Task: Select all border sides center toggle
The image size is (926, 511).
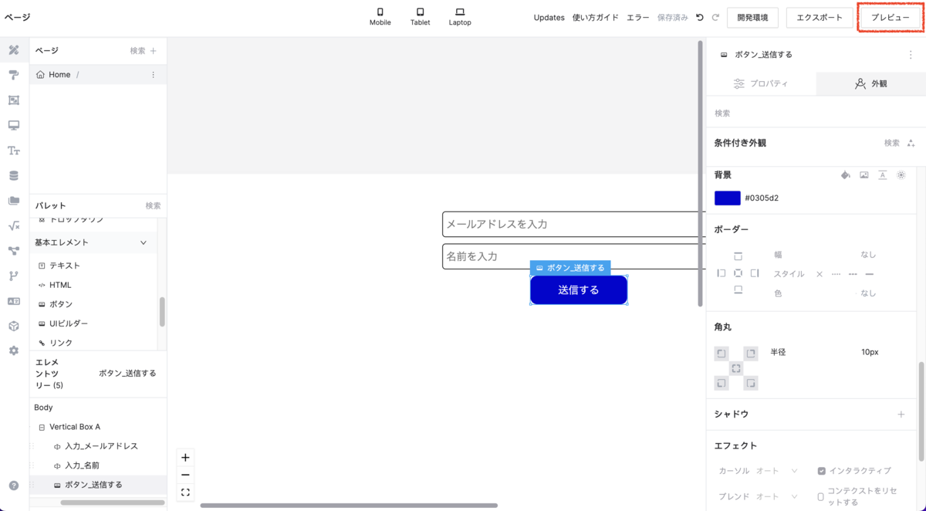Action: [x=738, y=273]
